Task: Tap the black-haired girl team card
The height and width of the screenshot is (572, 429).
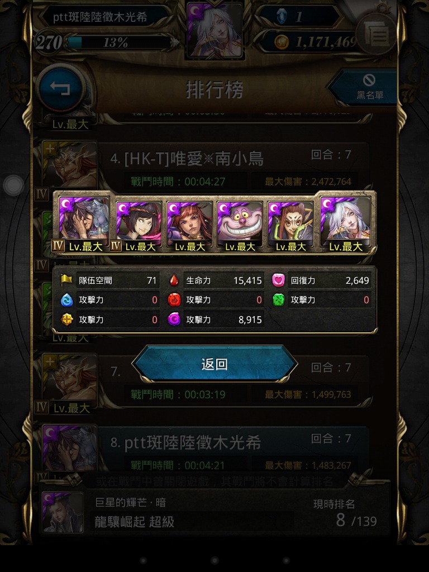Action: pyautogui.click(x=139, y=226)
